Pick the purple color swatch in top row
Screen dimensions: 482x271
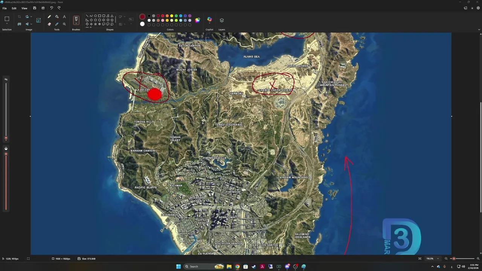190,16
